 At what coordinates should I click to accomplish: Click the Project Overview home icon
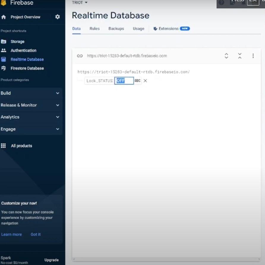[4, 17]
